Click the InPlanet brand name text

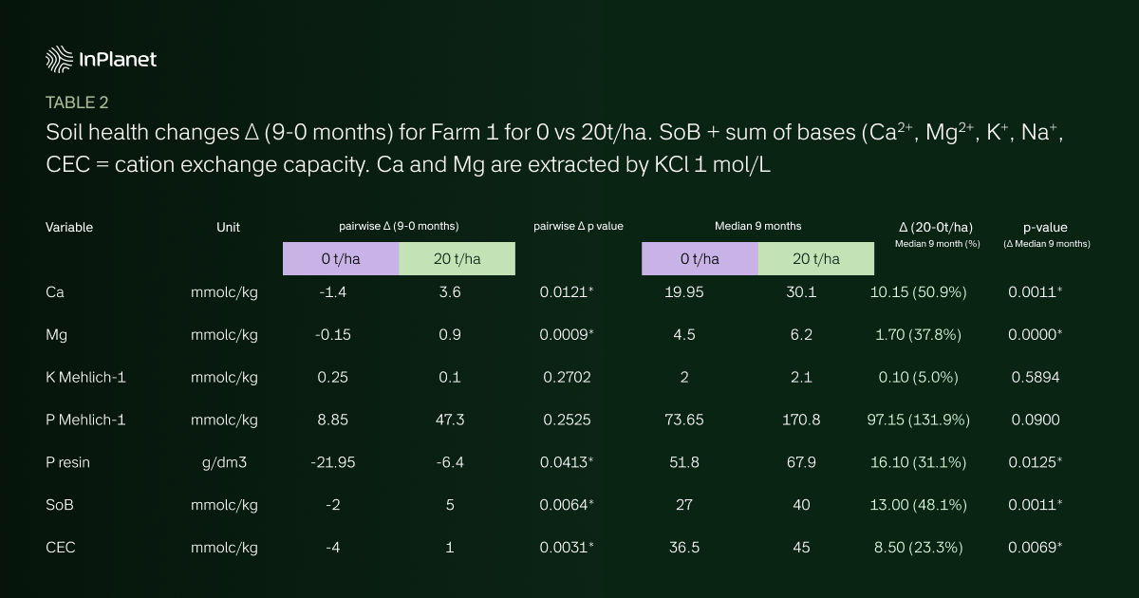click(x=118, y=60)
